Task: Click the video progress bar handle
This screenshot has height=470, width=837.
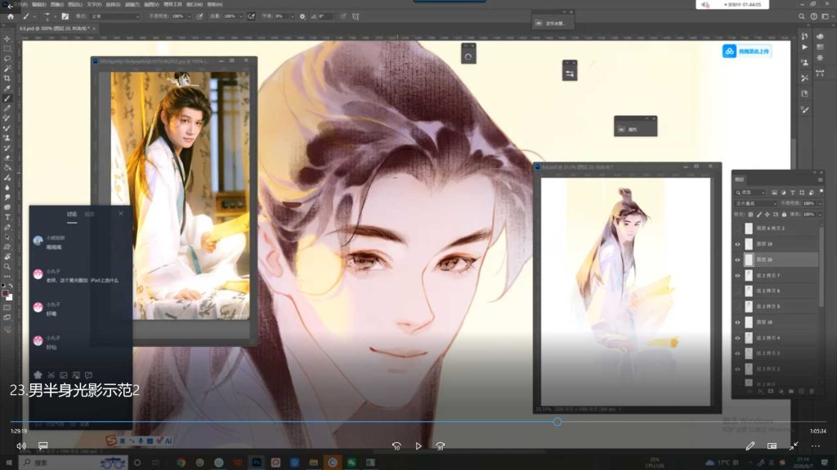Action: pyautogui.click(x=557, y=422)
